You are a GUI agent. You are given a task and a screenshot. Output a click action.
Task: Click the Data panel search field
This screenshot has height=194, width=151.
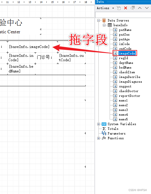[x=123, y=15]
